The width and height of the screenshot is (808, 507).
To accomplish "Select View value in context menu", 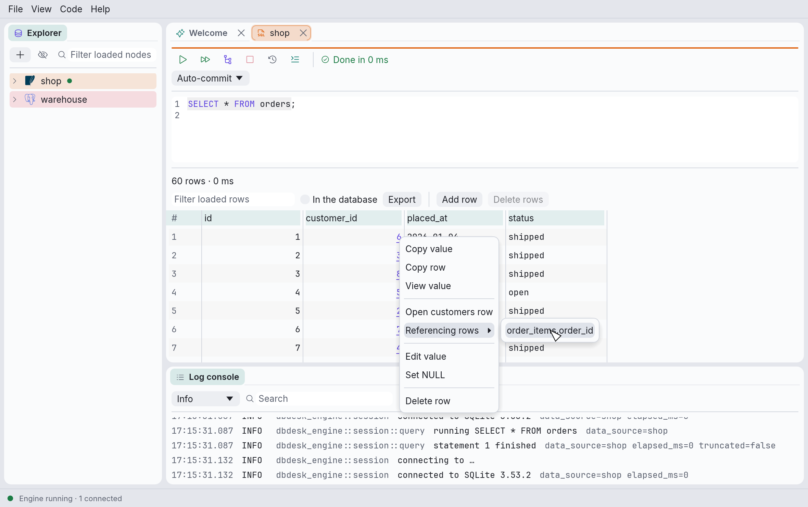I will coord(449,286).
